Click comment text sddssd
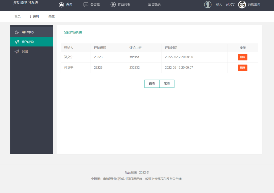Image resolution: width=274 pixels, height=193 pixels. click(134, 57)
